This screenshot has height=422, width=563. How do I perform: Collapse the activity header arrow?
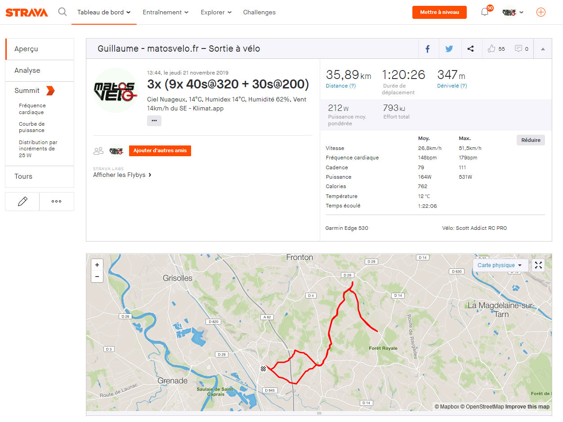point(543,49)
